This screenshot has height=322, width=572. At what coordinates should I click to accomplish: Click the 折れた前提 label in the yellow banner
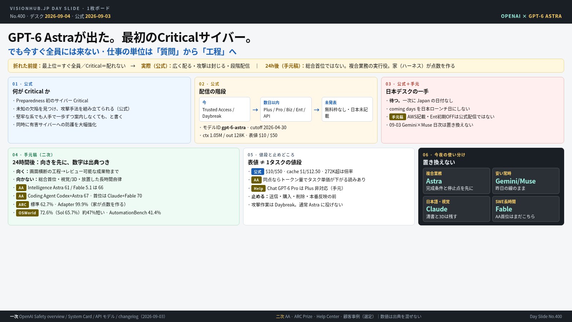coord(27,66)
